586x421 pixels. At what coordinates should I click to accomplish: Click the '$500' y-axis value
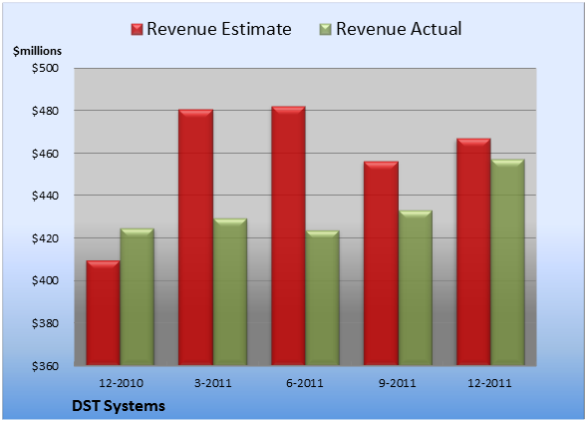click(x=45, y=68)
